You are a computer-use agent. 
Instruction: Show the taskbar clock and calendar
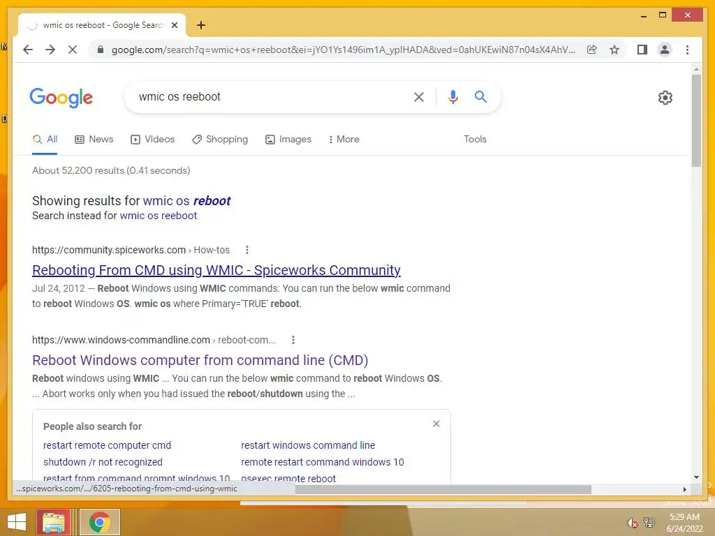(684, 523)
